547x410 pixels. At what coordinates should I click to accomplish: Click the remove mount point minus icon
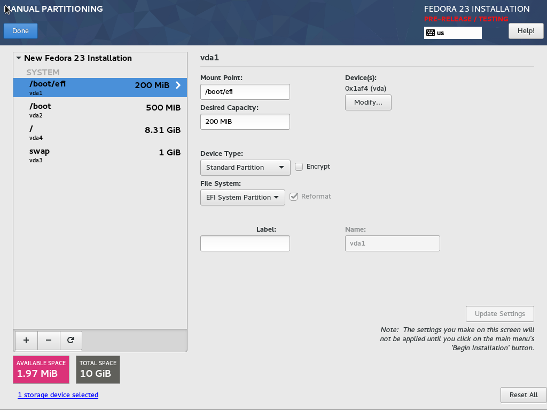click(x=49, y=340)
